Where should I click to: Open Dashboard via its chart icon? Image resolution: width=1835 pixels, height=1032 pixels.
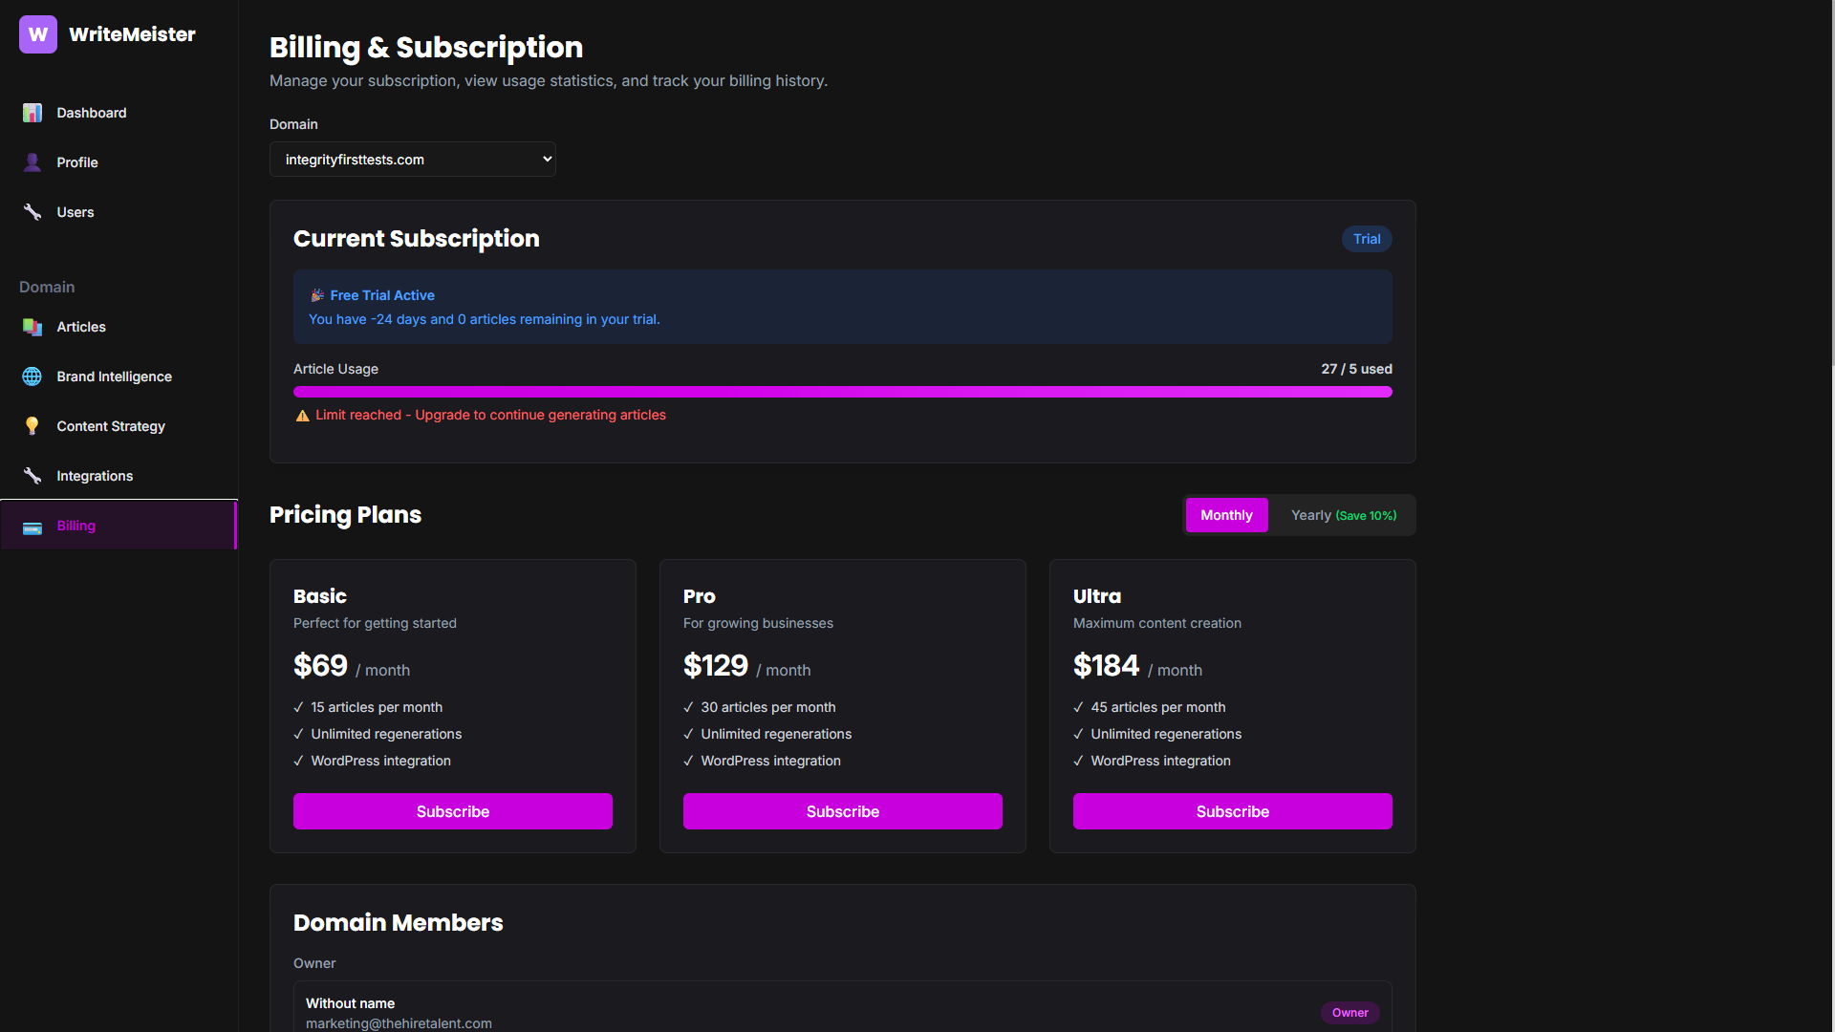[x=32, y=113]
